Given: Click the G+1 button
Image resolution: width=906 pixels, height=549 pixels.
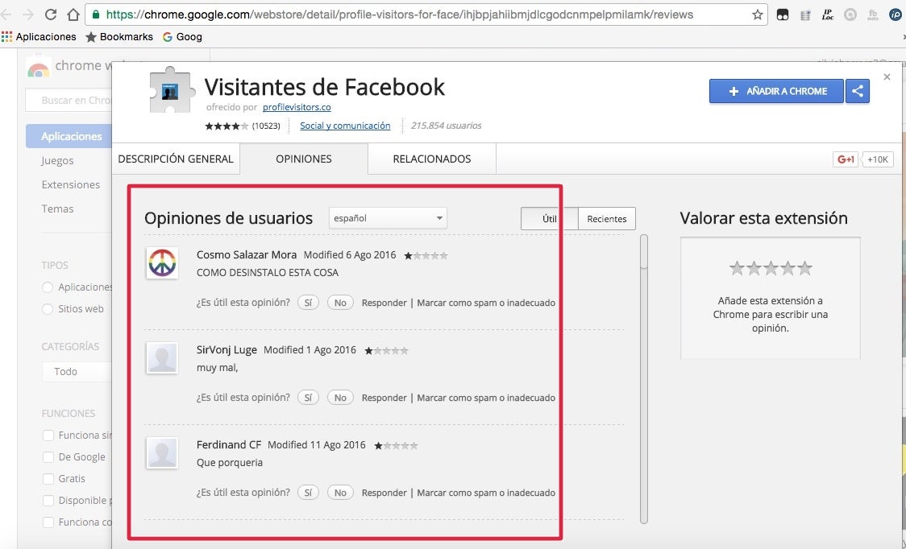Looking at the screenshot, I should (x=846, y=159).
